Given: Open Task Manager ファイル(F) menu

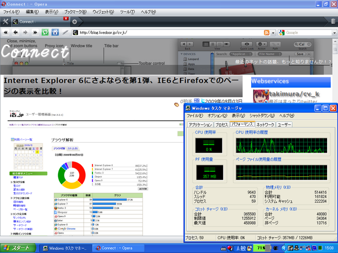Looking at the screenshot, I should (x=195, y=115).
